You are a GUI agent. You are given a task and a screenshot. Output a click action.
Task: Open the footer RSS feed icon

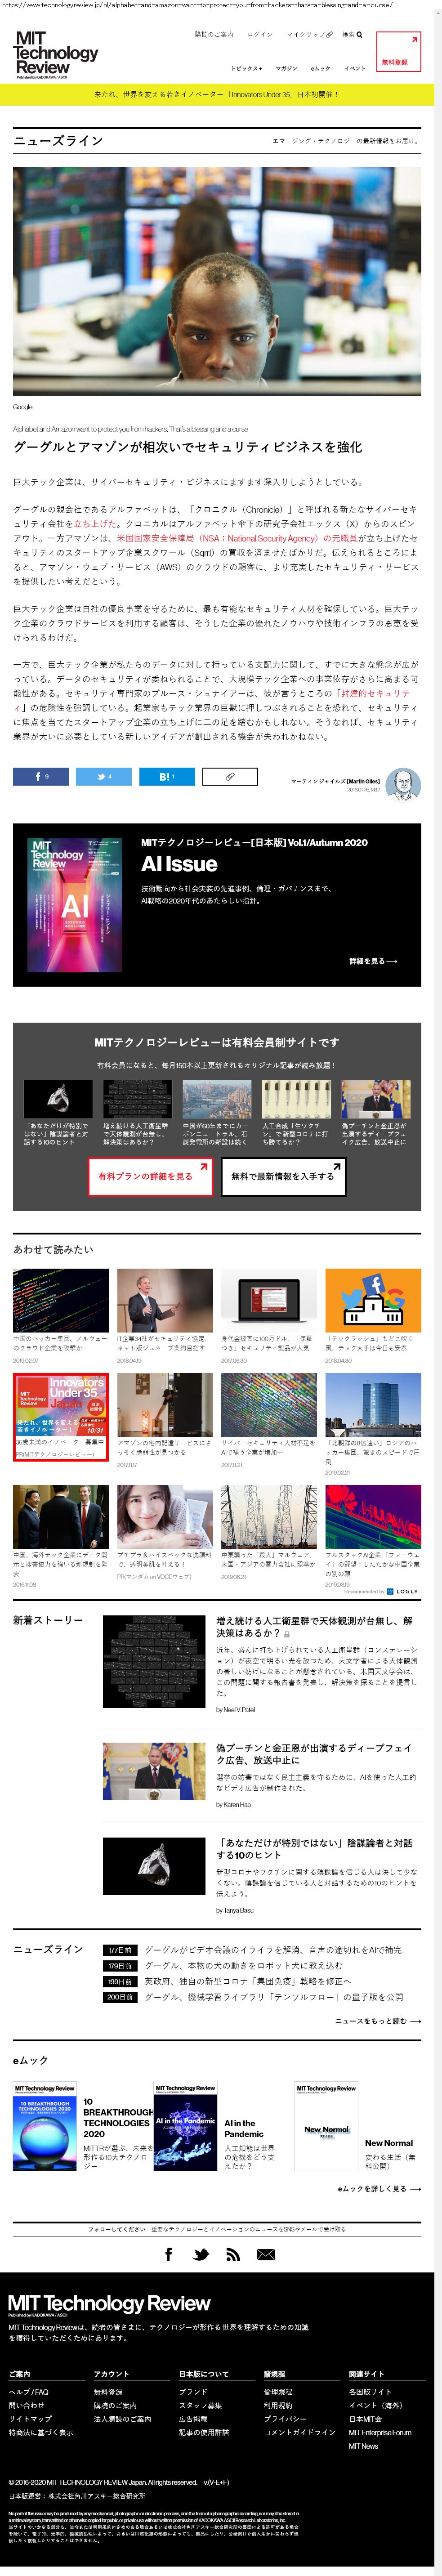pos(233,2255)
